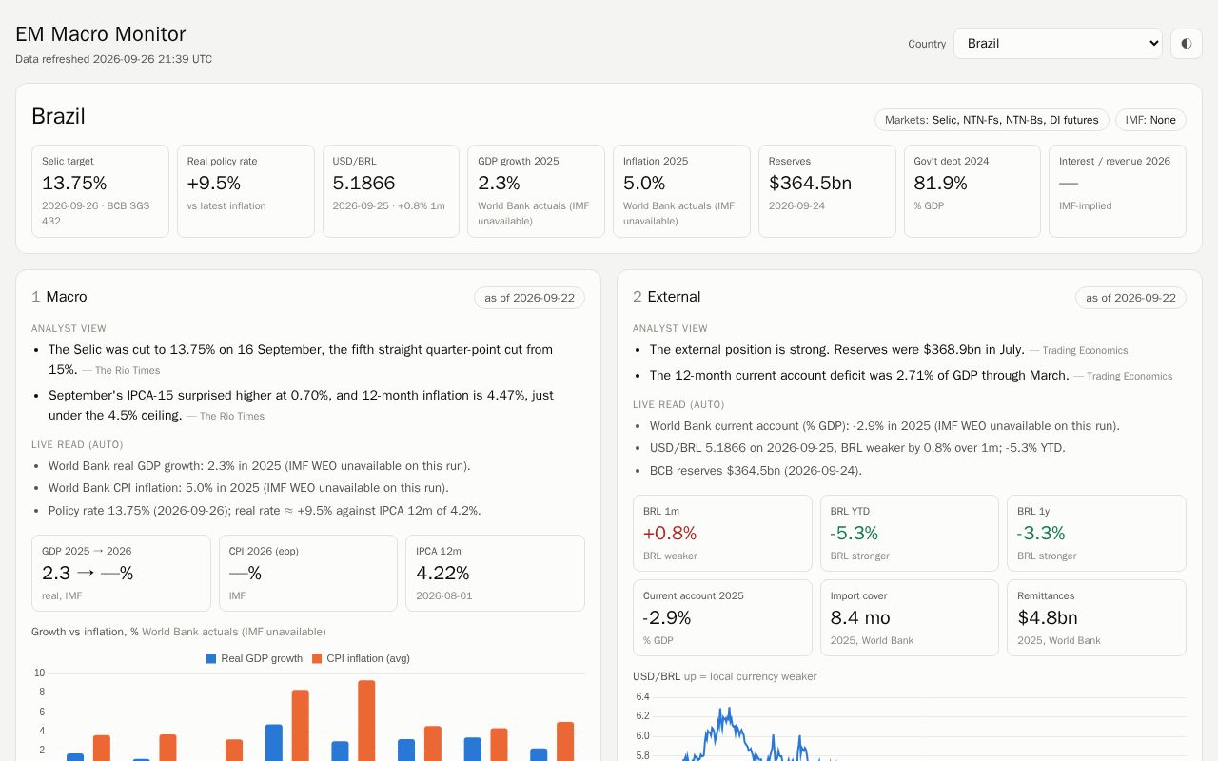1218x761 pixels.
Task: Click the Interest / revenue 2026 card
Action: (1117, 191)
